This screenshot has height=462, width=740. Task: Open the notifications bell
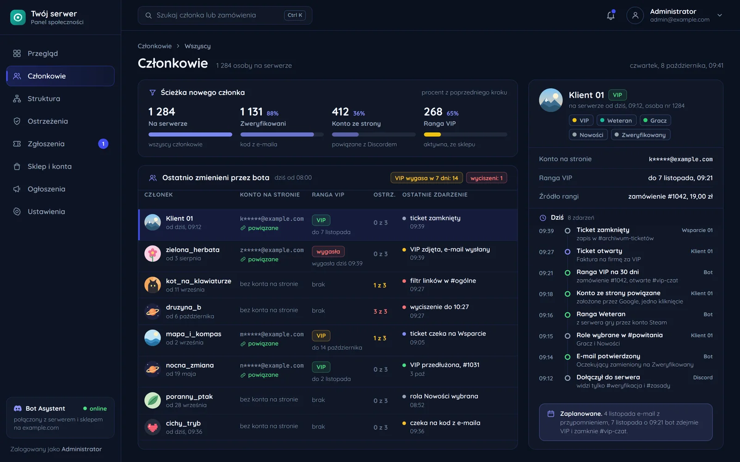(x=610, y=15)
